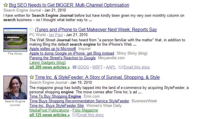197x119 pixels.
Task: Show all 209 news articles
Action: click(x=49, y=67)
